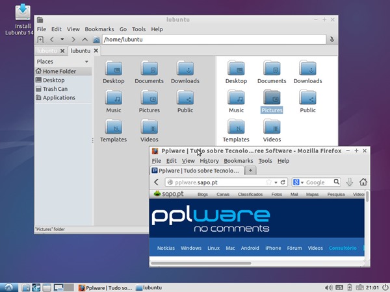Open Firefox History menu
The height and width of the screenshot is (292, 390).
coord(209,161)
